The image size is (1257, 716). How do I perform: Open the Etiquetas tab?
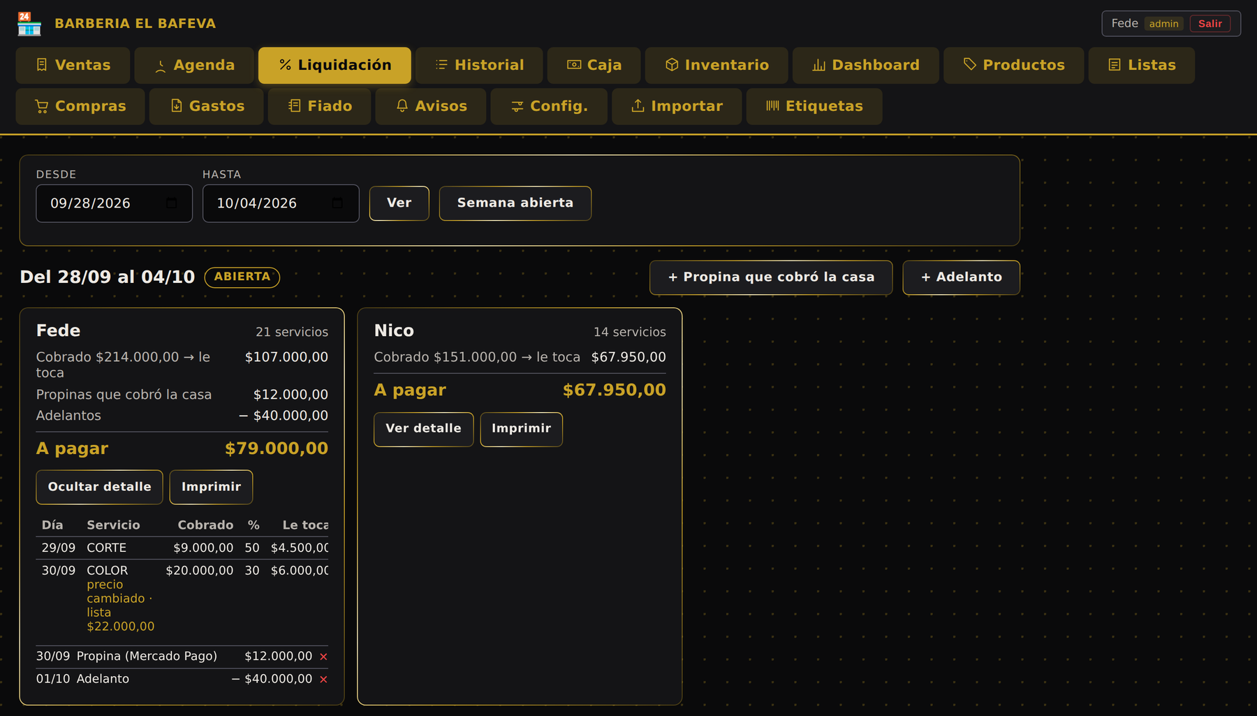pyautogui.click(x=814, y=107)
